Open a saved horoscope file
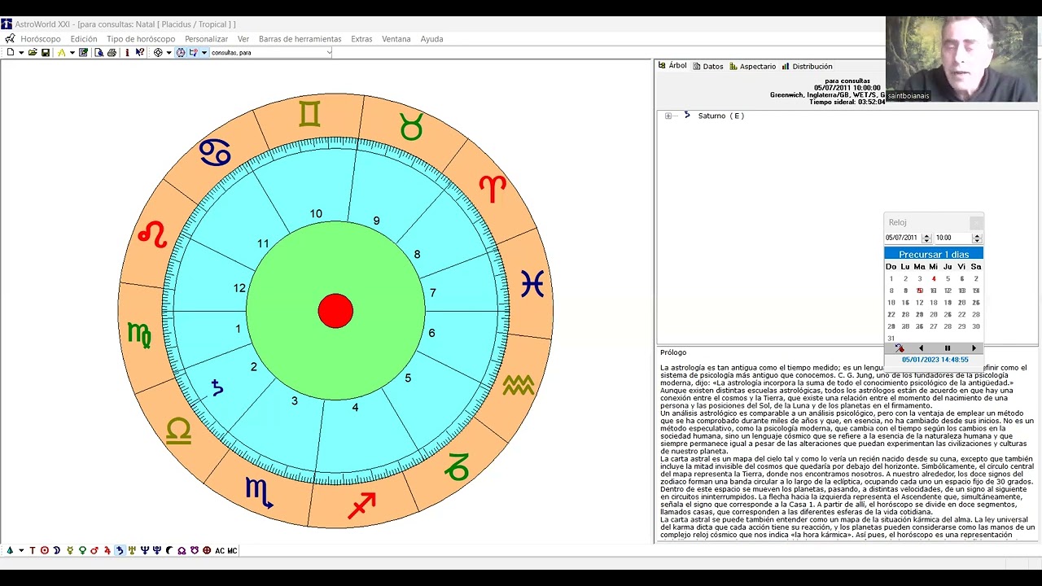 tap(33, 52)
